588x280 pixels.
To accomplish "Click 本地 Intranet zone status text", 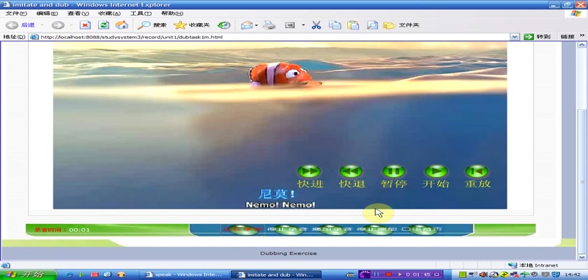I will tap(538, 265).
